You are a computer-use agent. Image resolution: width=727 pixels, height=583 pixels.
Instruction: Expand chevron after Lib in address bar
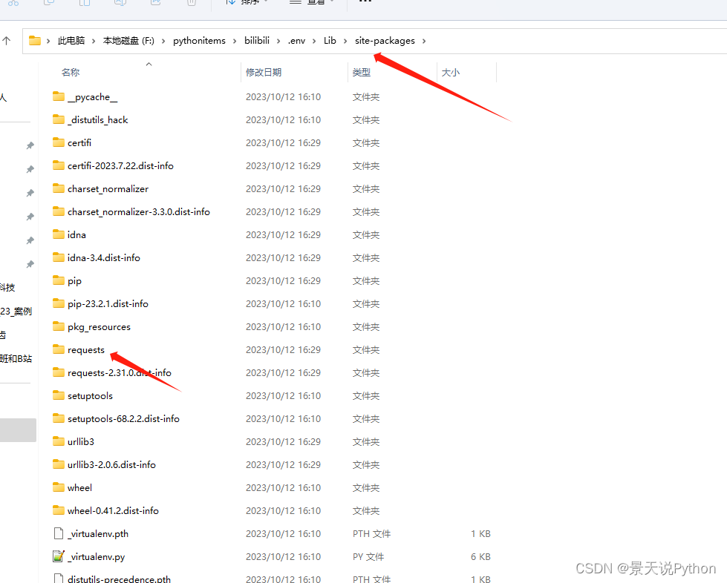pyautogui.click(x=345, y=41)
